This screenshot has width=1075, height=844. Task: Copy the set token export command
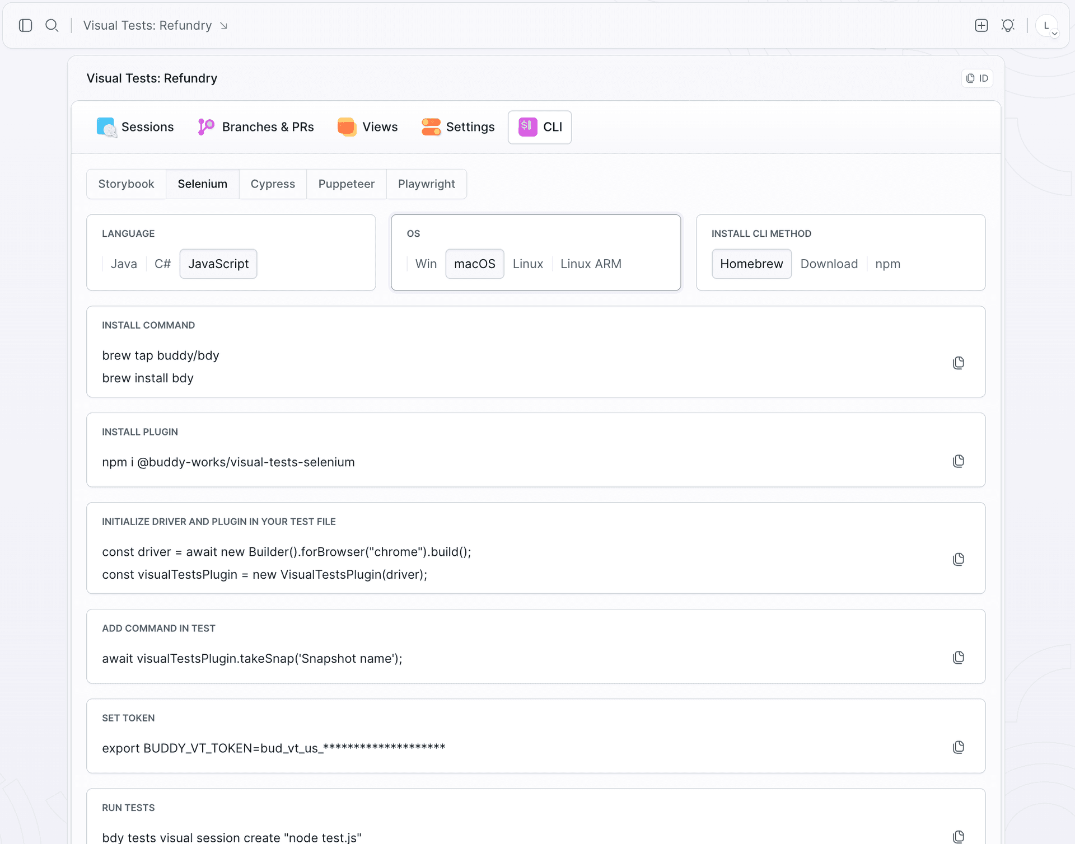pyautogui.click(x=958, y=747)
